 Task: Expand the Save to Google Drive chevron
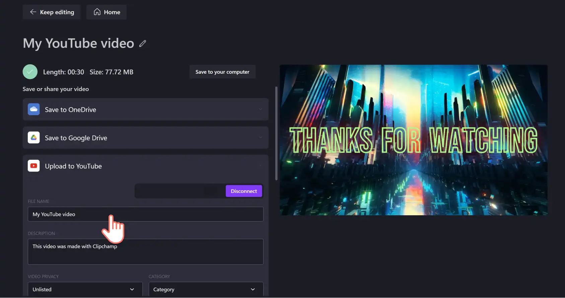(260, 137)
